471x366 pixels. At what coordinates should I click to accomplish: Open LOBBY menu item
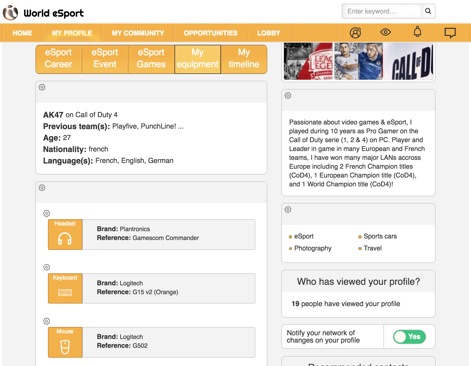click(269, 33)
